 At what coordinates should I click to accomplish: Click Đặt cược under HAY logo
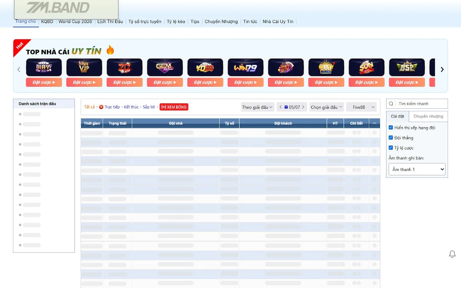point(44,82)
